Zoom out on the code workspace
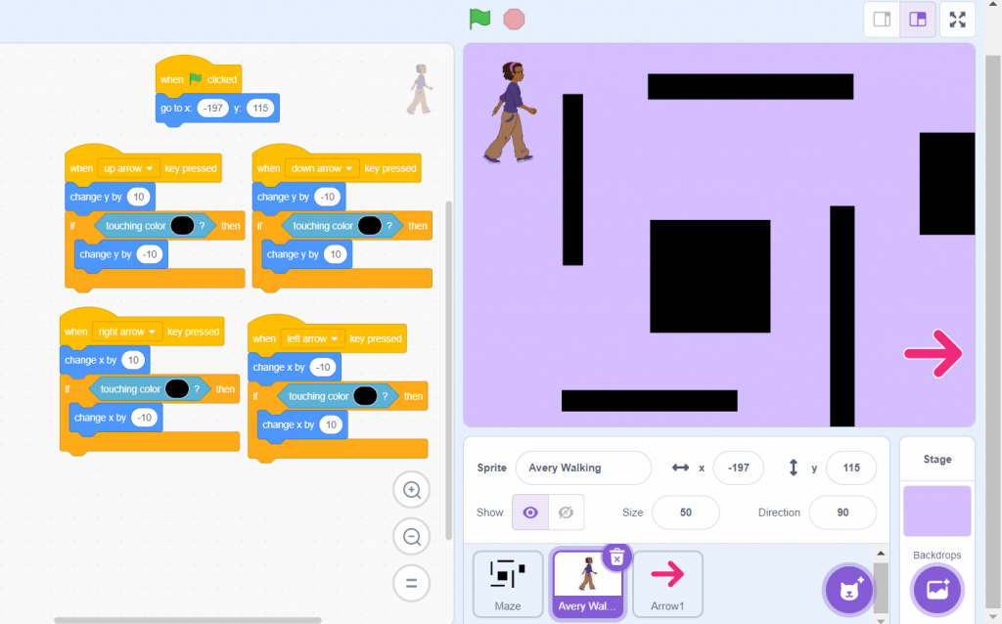The height and width of the screenshot is (624, 1002). (412, 537)
